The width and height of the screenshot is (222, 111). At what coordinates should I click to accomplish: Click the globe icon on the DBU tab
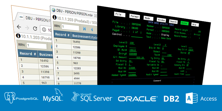[53, 10]
